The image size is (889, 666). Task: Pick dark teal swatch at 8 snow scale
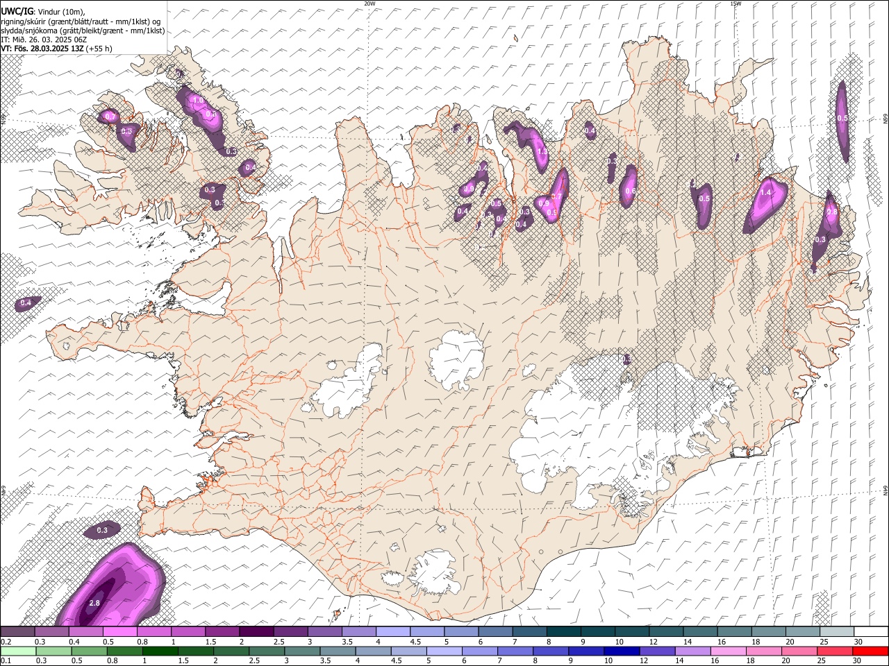[563, 631]
